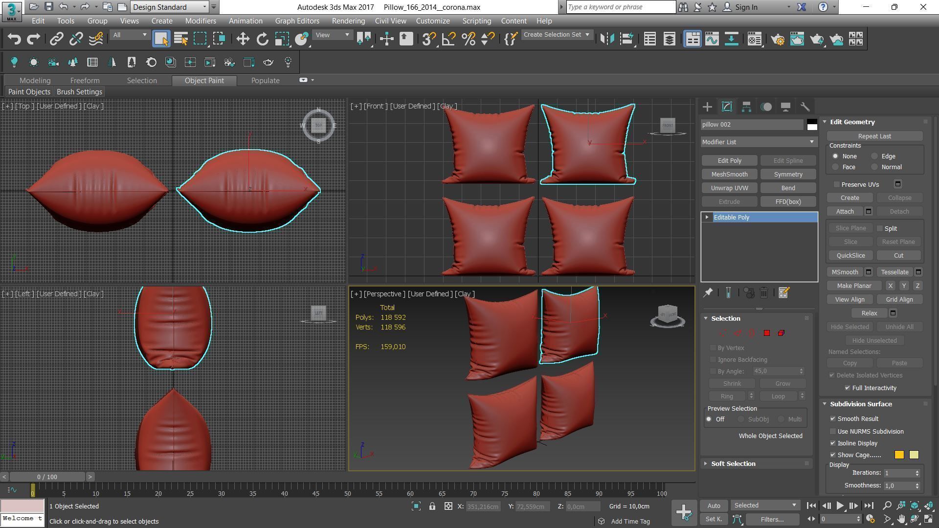Image resolution: width=939 pixels, height=528 pixels.
Task: Open Render Setup teapot icon
Action: click(x=778, y=39)
